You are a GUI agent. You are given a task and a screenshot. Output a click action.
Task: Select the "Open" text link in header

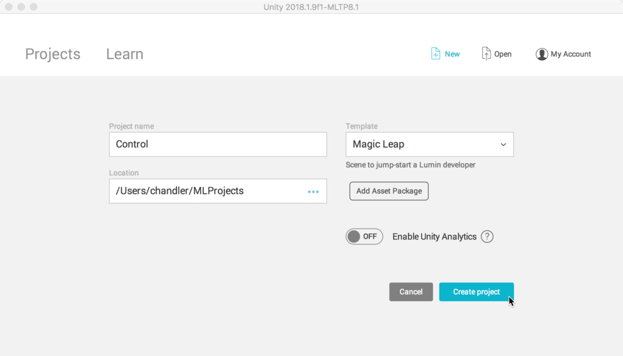pos(503,54)
